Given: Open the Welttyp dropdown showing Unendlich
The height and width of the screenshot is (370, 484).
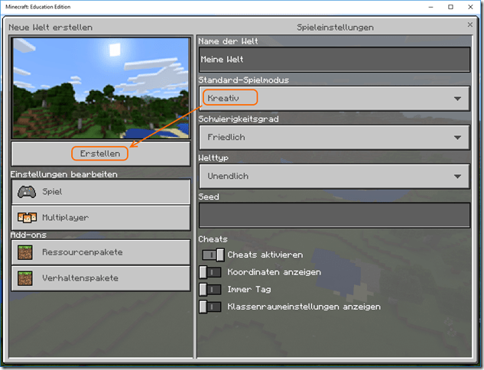Looking at the screenshot, I should [333, 176].
